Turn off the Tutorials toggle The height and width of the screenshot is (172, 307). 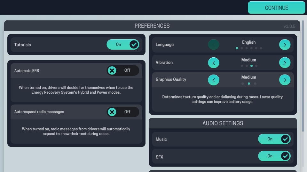123,45
